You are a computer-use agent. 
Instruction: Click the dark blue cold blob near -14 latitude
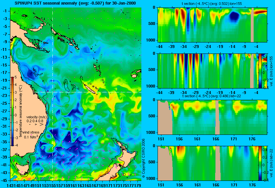pyautogui.click(x=234, y=16)
